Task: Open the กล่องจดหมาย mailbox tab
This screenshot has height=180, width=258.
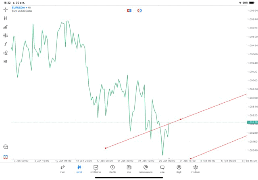Action: [146, 169]
